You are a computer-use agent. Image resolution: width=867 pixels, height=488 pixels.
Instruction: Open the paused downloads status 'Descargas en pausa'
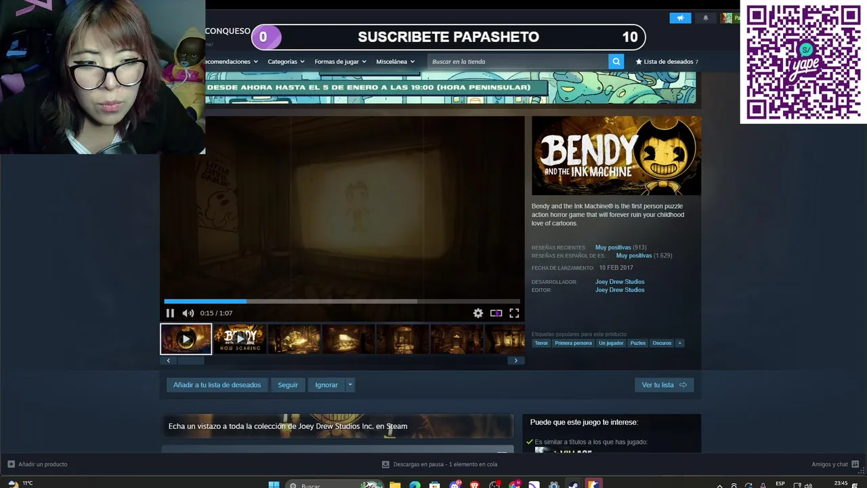440,464
